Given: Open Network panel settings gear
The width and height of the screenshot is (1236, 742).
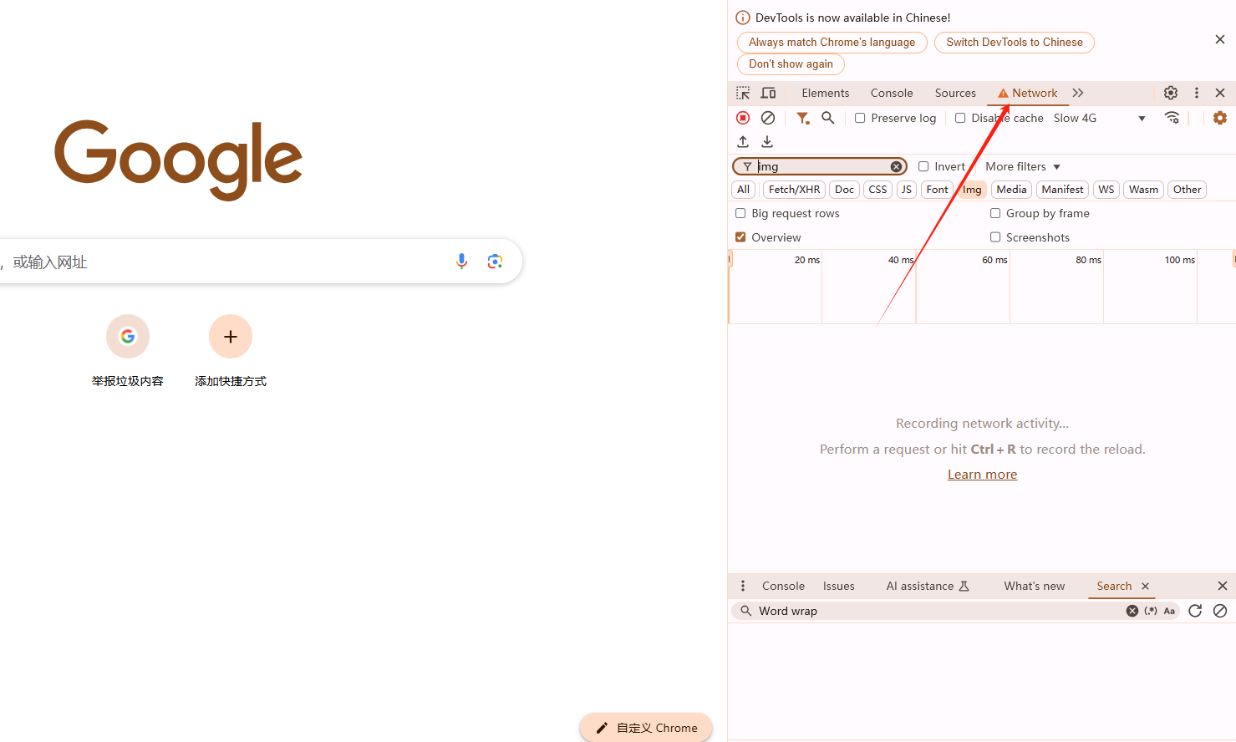Looking at the screenshot, I should [x=1220, y=118].
